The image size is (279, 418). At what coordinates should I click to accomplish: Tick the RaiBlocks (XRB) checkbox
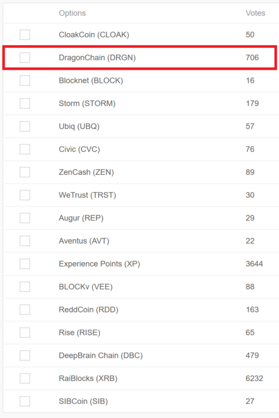click(x=25, y=378)
